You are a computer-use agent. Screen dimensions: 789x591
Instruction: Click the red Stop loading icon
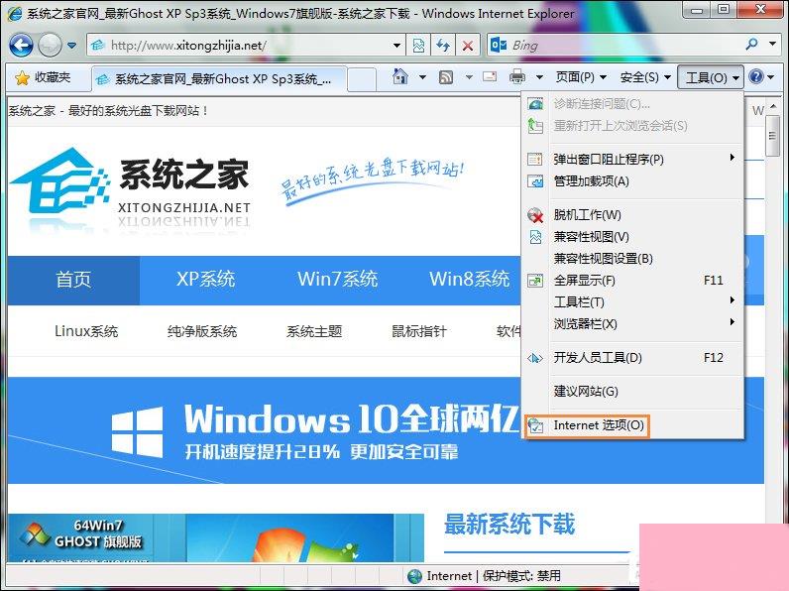[x=468, y=46]
